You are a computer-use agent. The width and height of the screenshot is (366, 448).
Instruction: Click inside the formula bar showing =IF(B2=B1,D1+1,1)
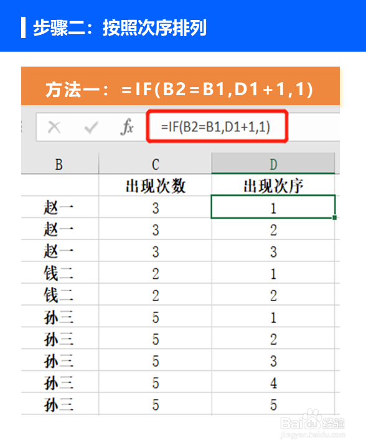point(216,127)
